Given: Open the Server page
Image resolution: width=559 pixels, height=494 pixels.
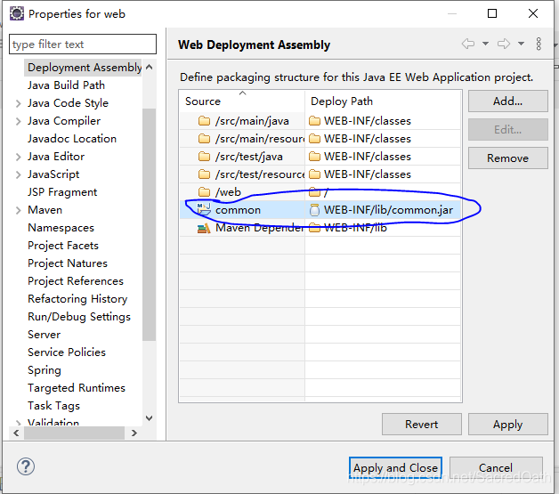Looking at the screenshot, I should [x=45, y=335].
